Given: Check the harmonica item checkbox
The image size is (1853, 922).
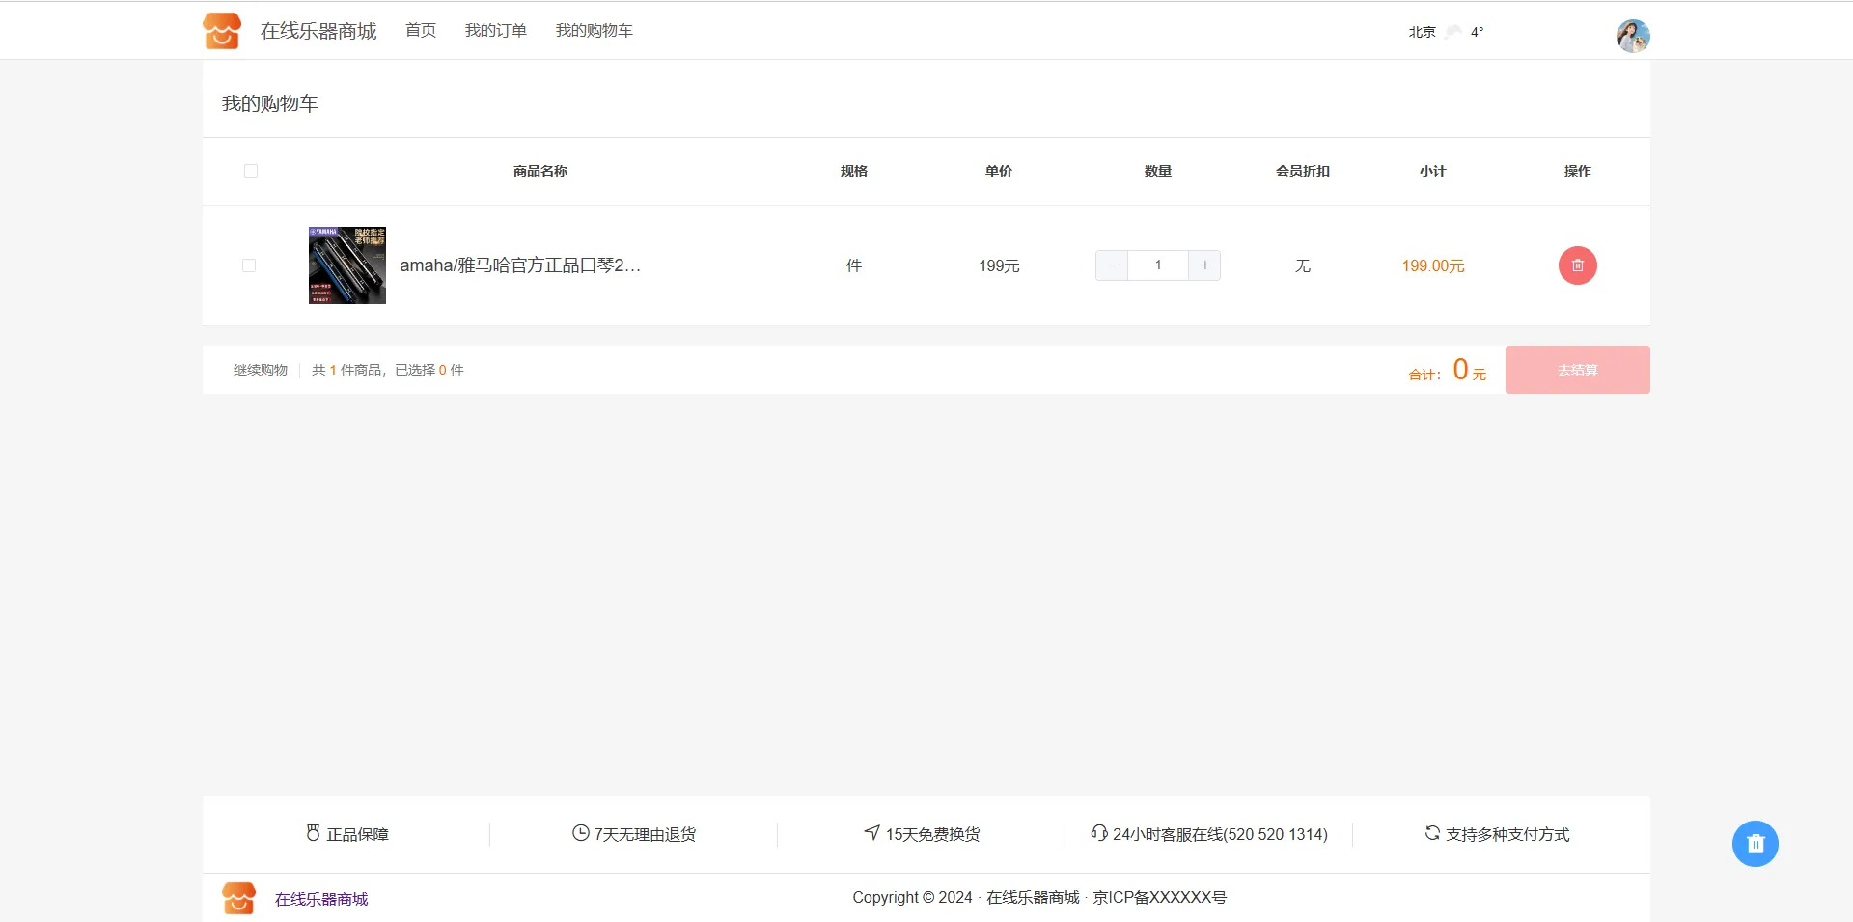Looking at the screenshot, I should [x=249, y=265].
